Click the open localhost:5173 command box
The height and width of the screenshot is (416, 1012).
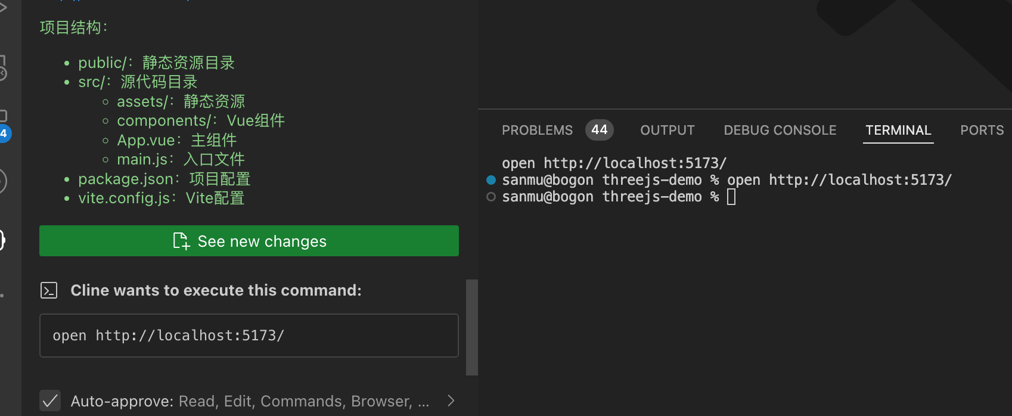click(x=249, y=336)
